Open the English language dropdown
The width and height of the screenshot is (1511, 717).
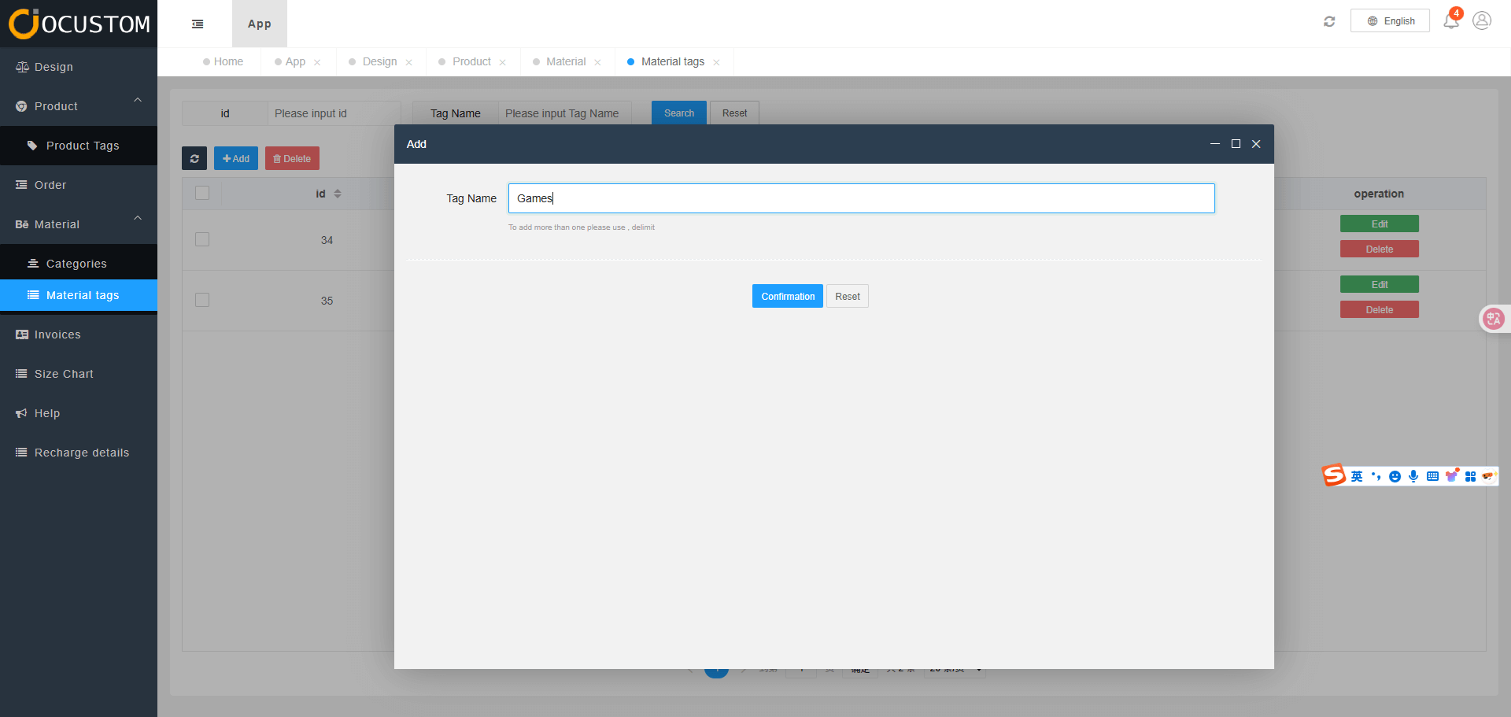(x=1390, y=21)
